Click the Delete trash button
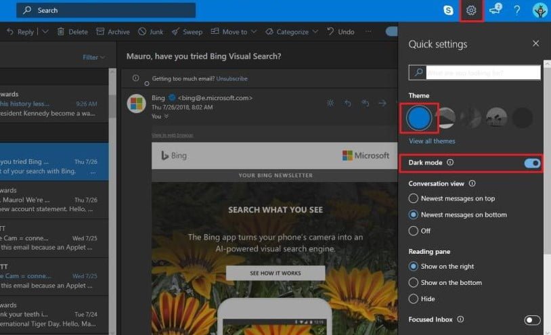Screen dimensions: 551x335 tap(72, 32)
